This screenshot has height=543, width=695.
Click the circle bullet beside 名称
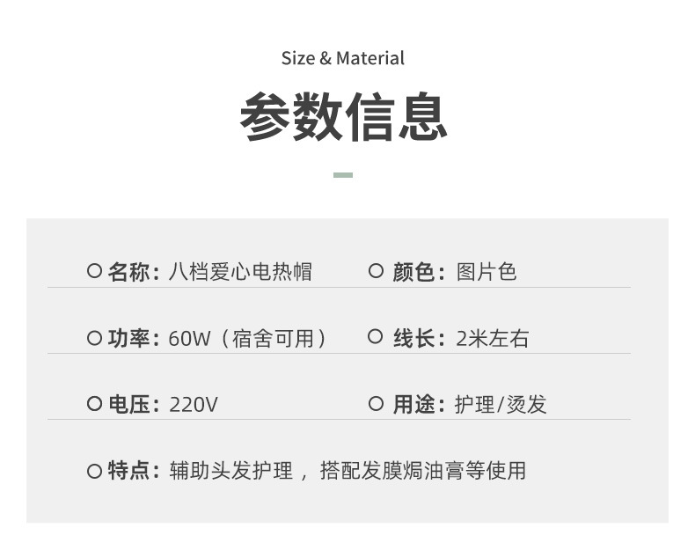pyautogui.click(x=94, y=271)
